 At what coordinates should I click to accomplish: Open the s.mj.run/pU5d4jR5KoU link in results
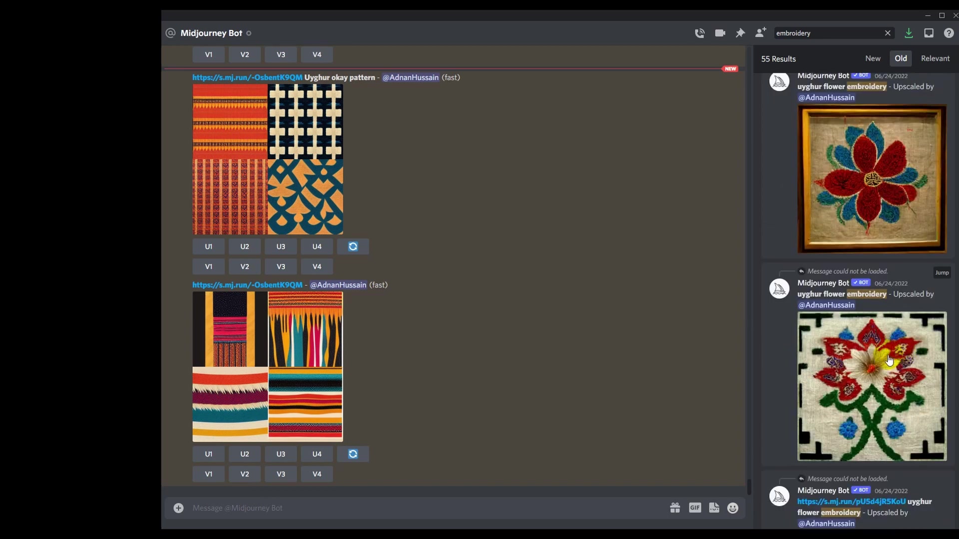(x=851, y=502)
